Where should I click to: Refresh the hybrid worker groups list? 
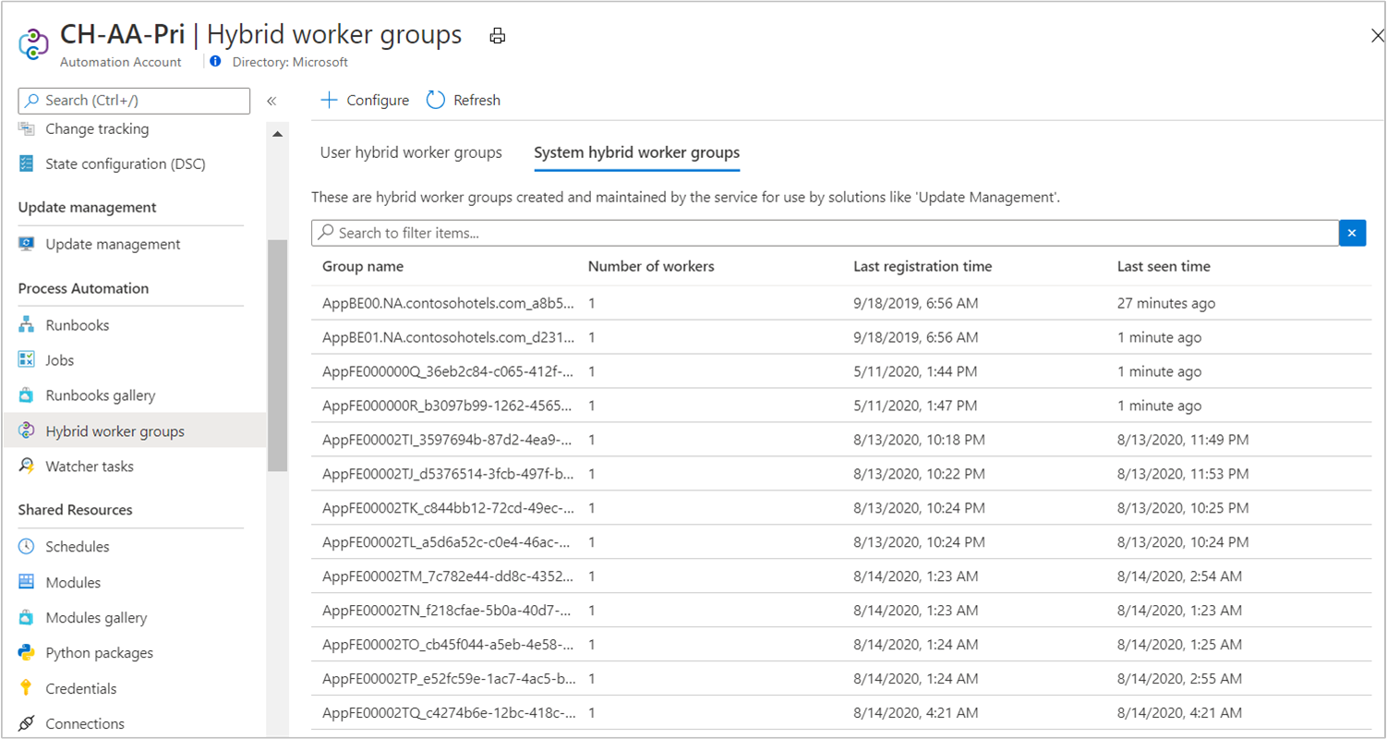pos(464,100)
